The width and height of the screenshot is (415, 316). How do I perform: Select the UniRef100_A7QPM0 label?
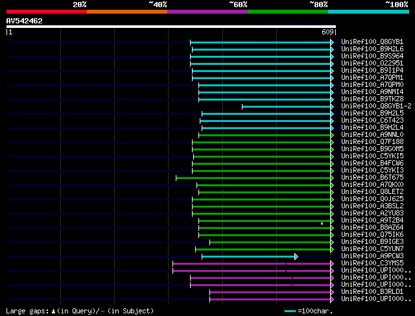(372, 85)
